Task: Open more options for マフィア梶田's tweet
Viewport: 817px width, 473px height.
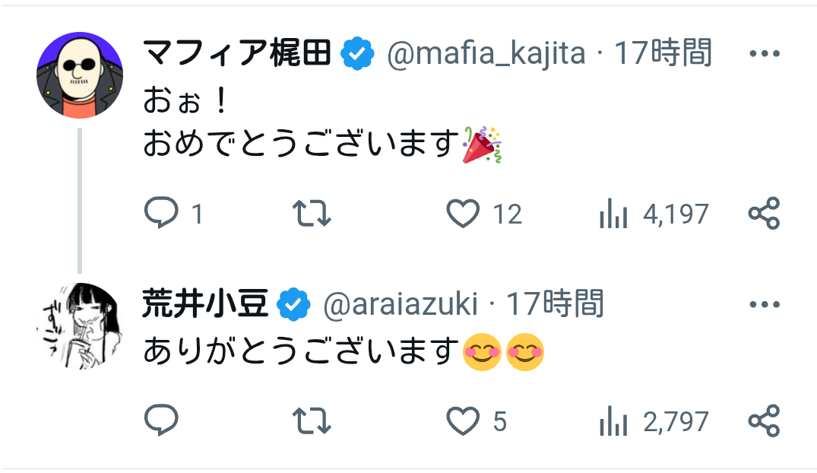Action: [x=764, y=54]
